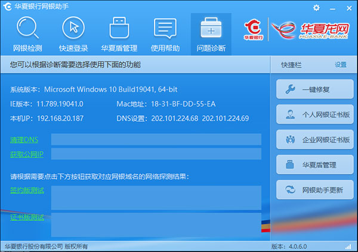Open 个人网银证书版 button label
The height and width of the screenshot is (252, 358).
click(x=326, y=115)
